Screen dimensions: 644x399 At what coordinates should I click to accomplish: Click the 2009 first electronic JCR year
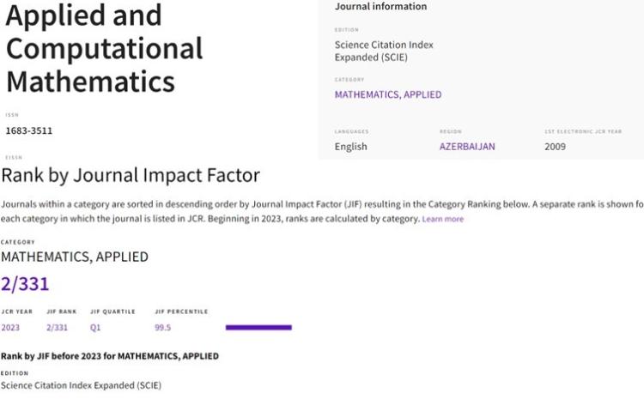[x=556, y=147]
